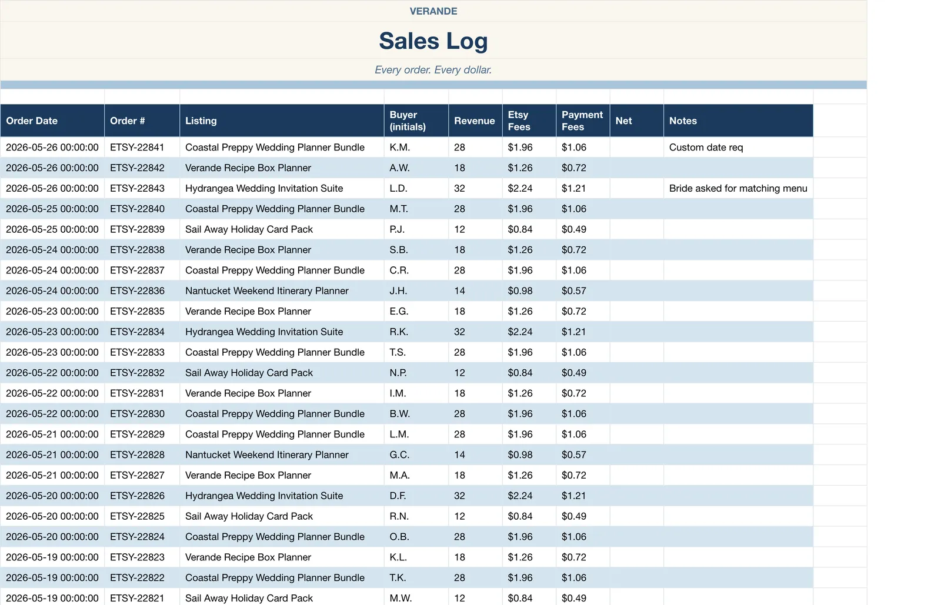Click buyer initials T.S.
This screenshot has height=605, width=941.
pyautogui.click(x=416, y=352)
